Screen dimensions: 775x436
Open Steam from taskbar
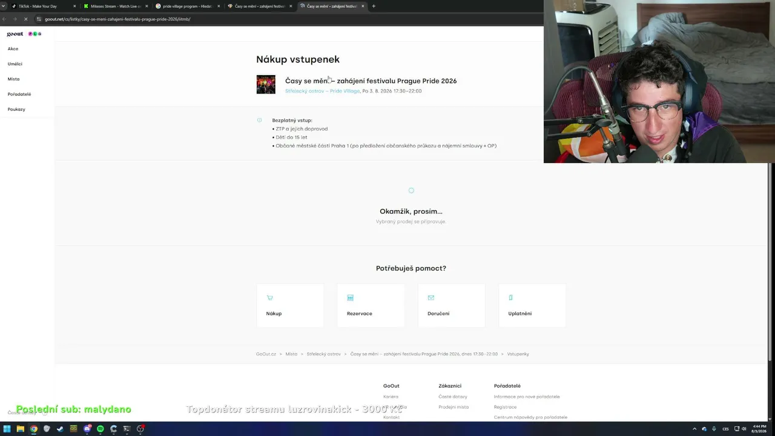pos(60,429)
